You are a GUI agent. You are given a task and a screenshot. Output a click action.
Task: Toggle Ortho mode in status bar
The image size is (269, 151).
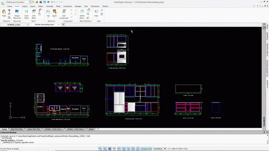[115, 149]
